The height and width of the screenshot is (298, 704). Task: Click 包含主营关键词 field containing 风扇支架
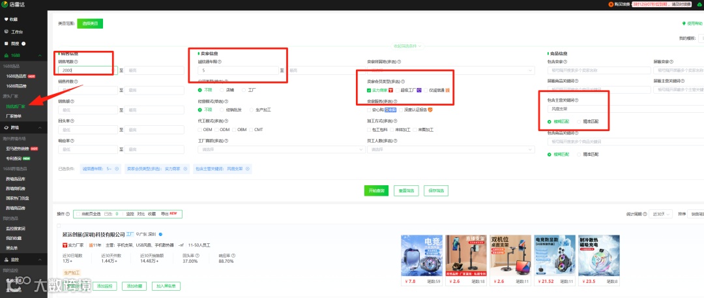coord(626,109)
